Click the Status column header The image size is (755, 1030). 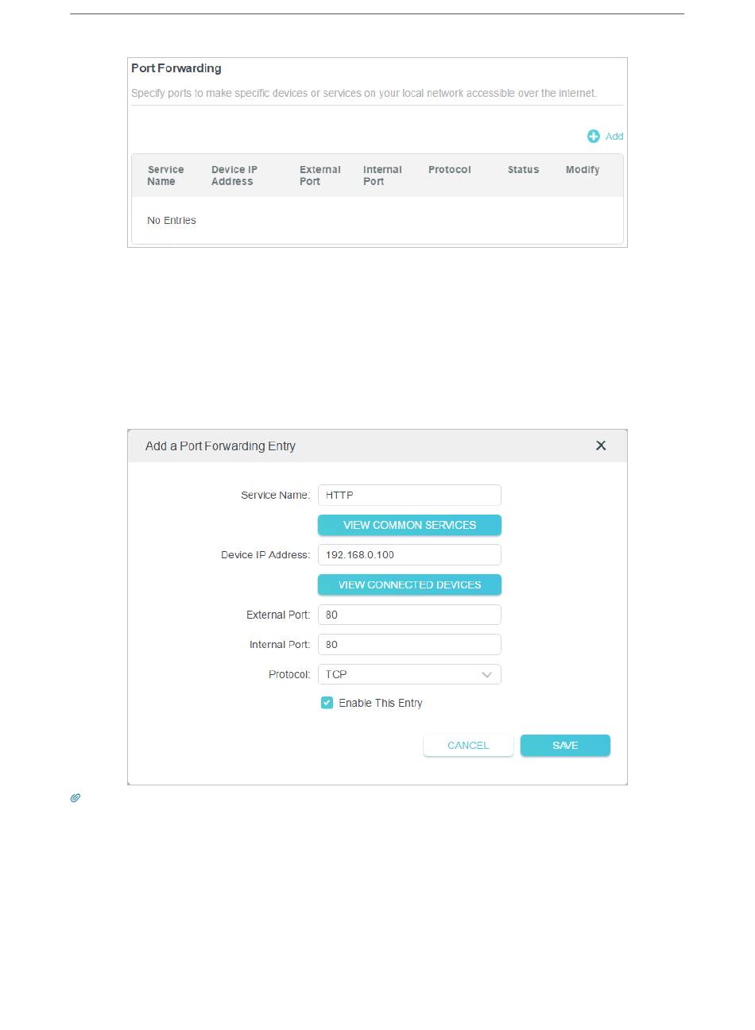[523, 170]
